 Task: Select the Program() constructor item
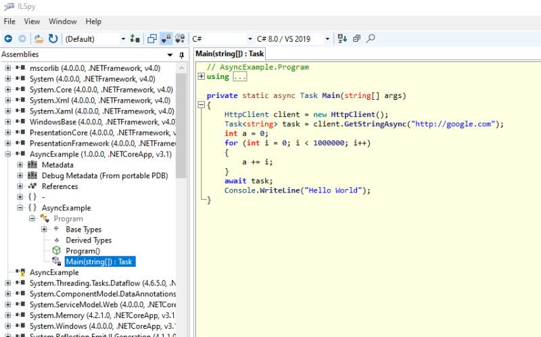tap(83, 251)
